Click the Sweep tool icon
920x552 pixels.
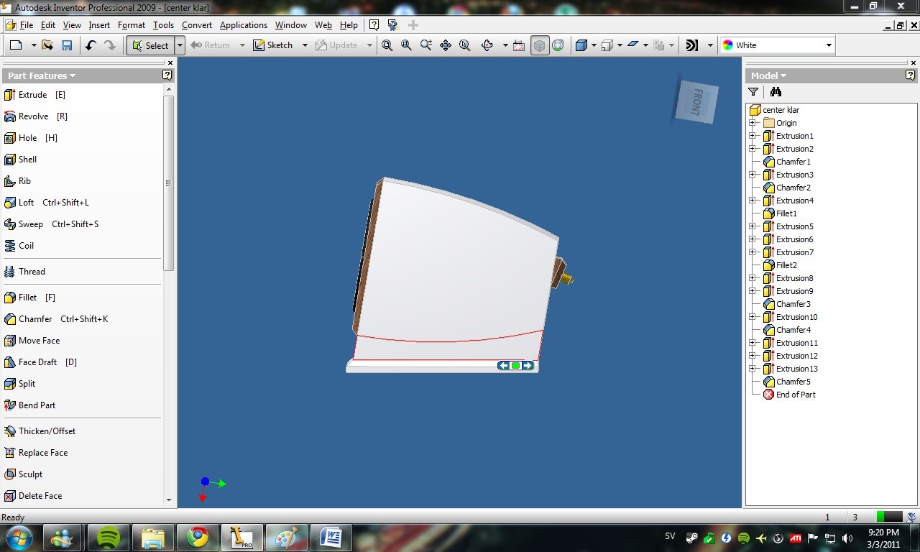click(x=10, y=224)
